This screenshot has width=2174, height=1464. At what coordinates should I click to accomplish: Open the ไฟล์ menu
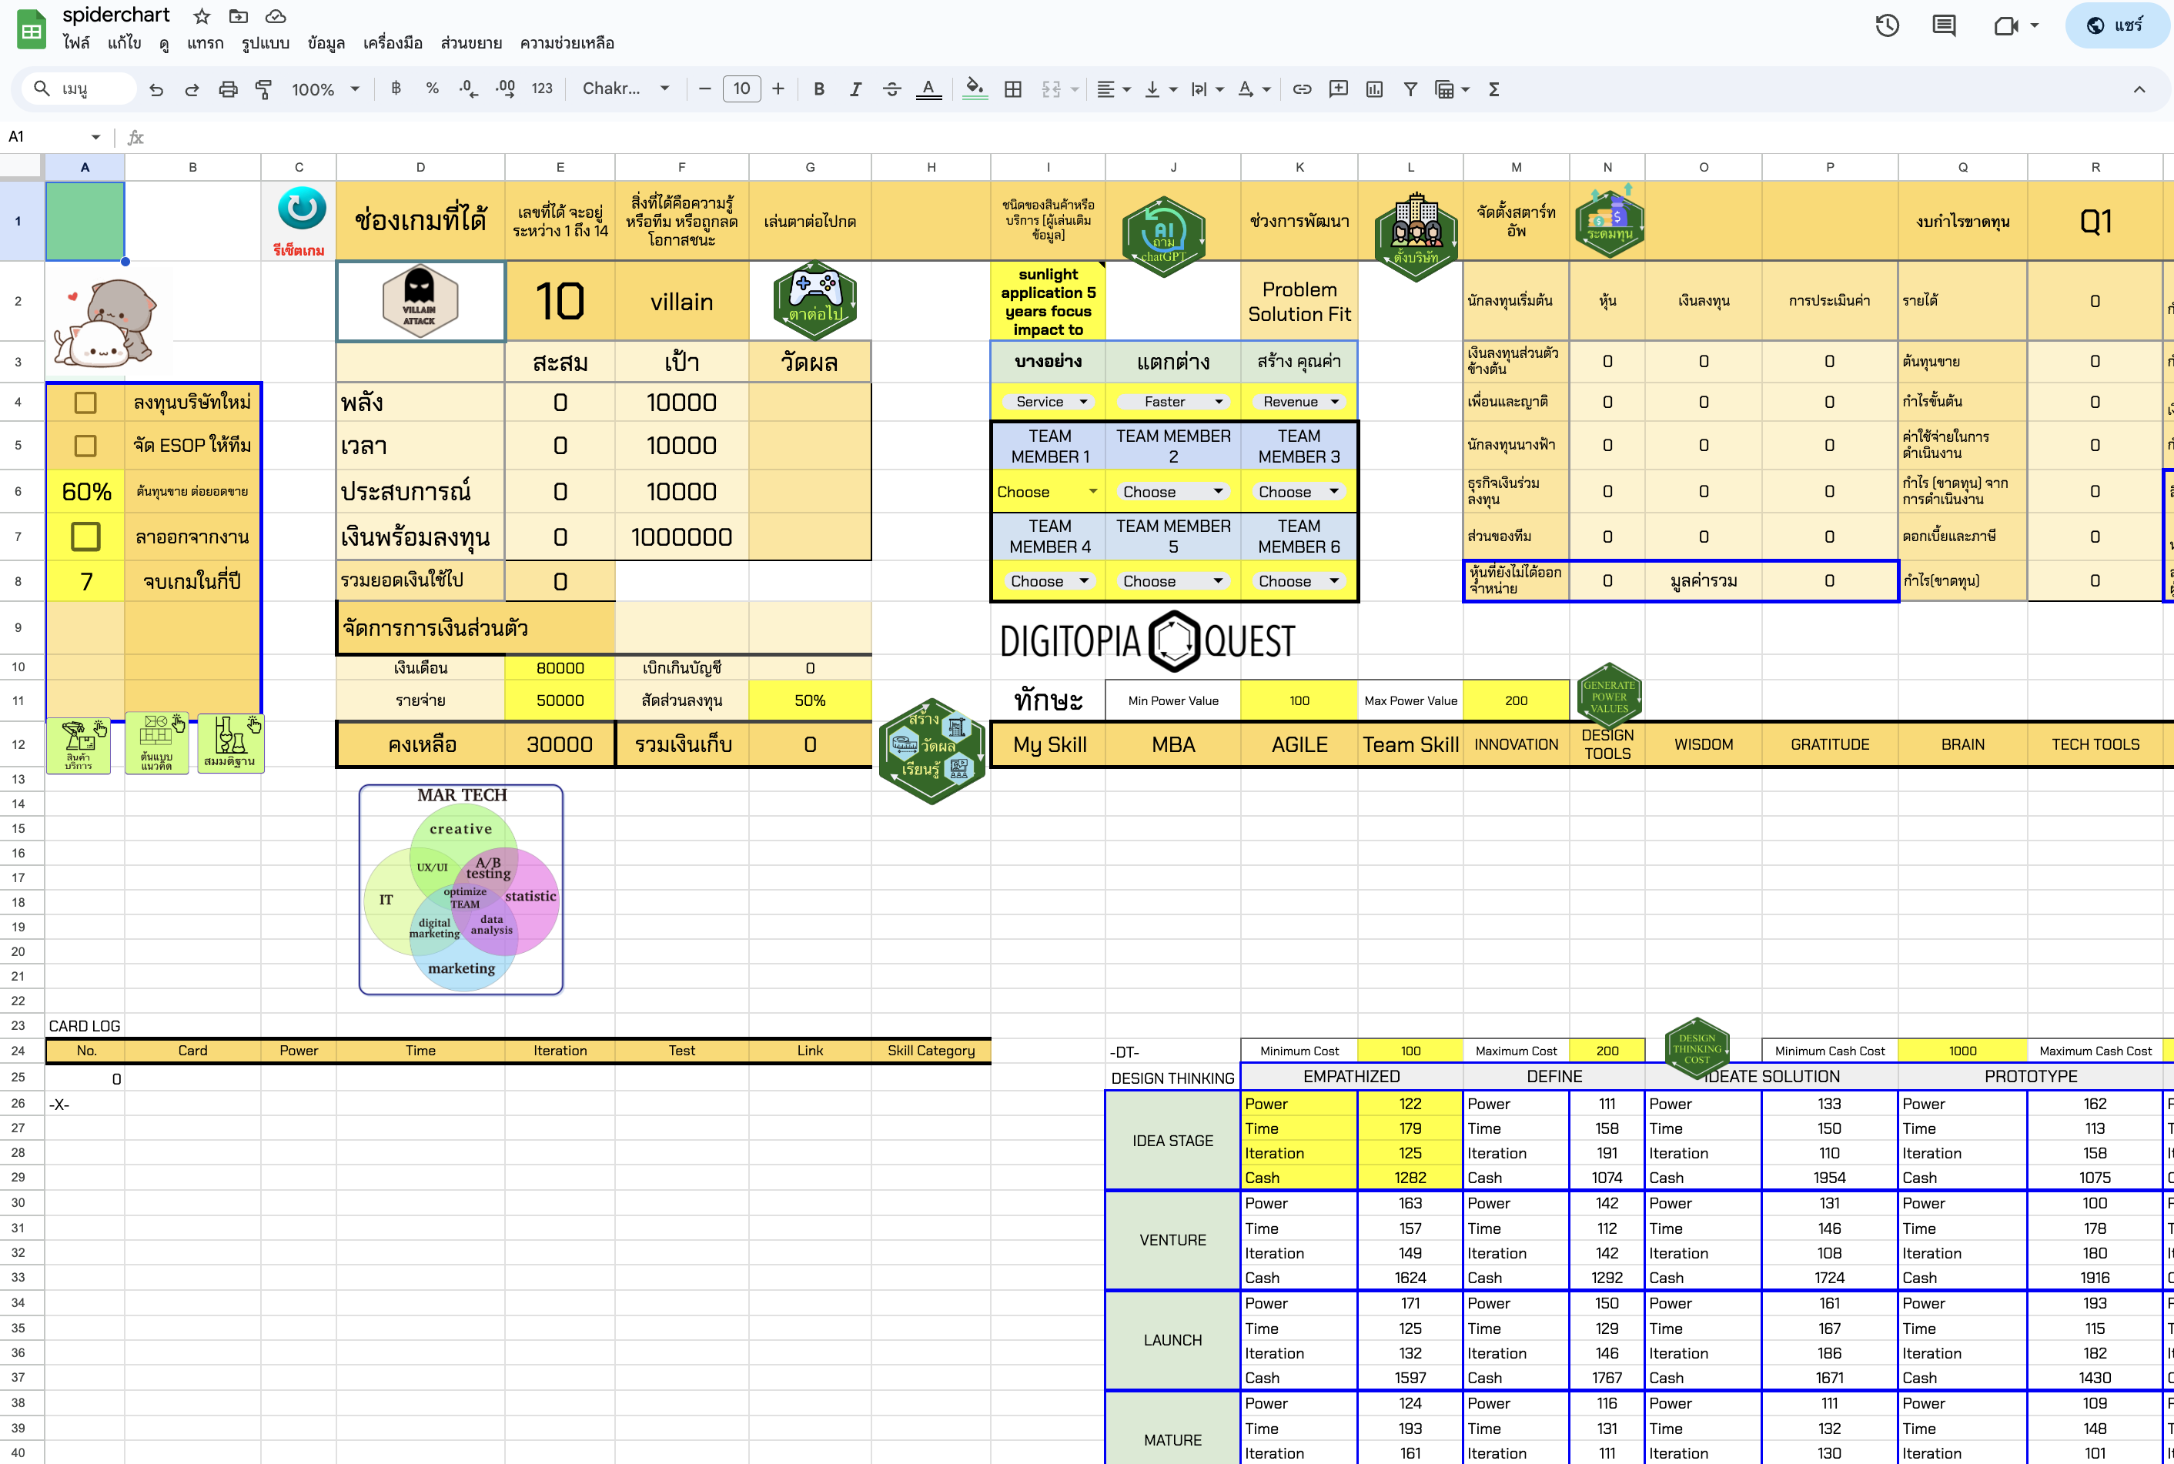pyautogui.click(x=76, y=43)
